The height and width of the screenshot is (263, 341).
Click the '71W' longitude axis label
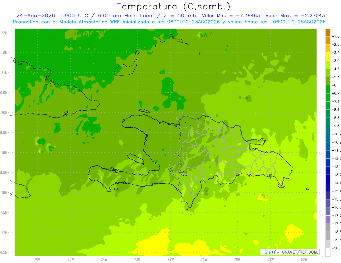[204, 260]
